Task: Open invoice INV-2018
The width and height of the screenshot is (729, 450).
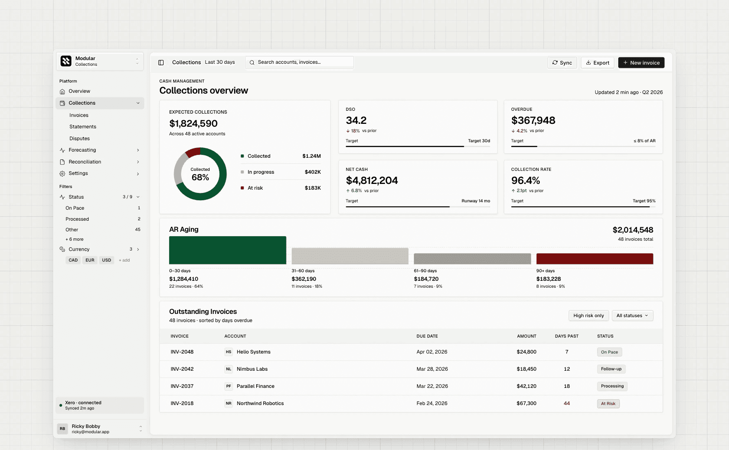Action: 182,403
